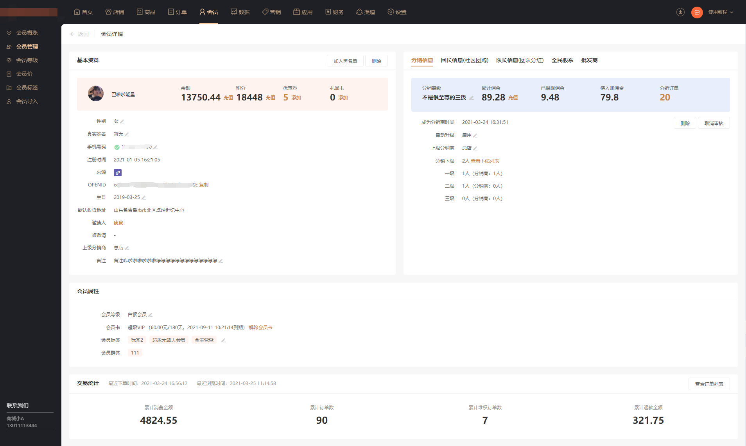Click the 加入黑名单 button

(x=345, y=61)
